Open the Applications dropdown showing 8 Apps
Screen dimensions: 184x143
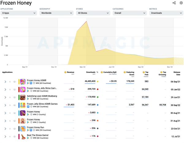point(19,13)
